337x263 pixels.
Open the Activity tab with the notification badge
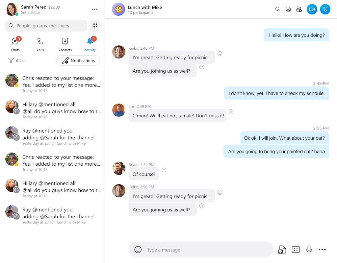click(90, 44)
